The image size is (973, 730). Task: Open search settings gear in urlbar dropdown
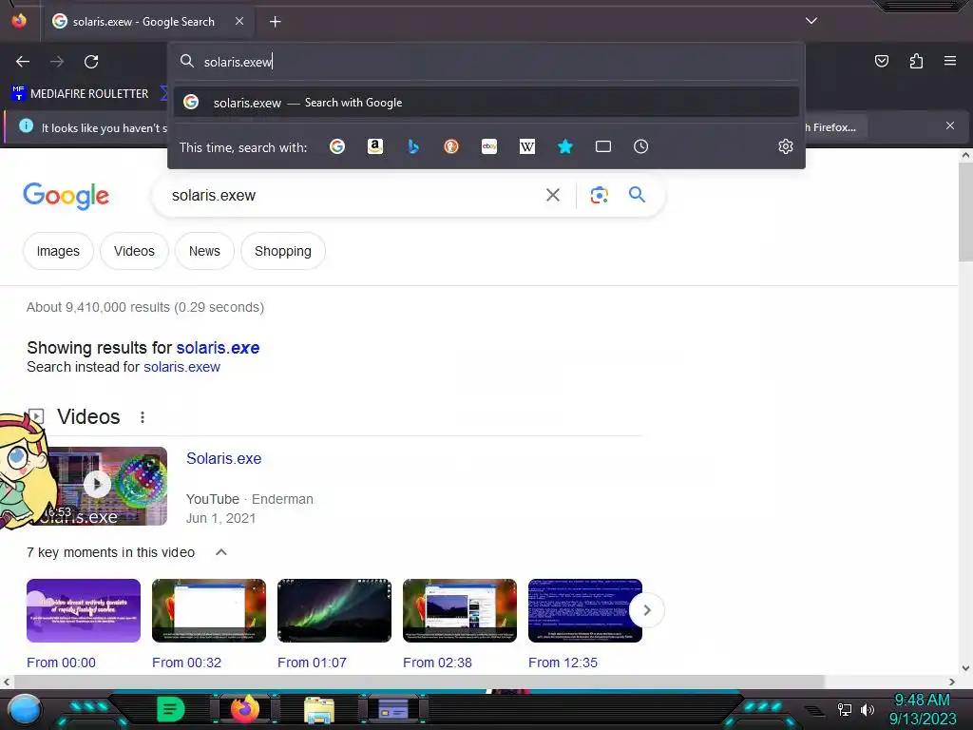tap(786, 146)
